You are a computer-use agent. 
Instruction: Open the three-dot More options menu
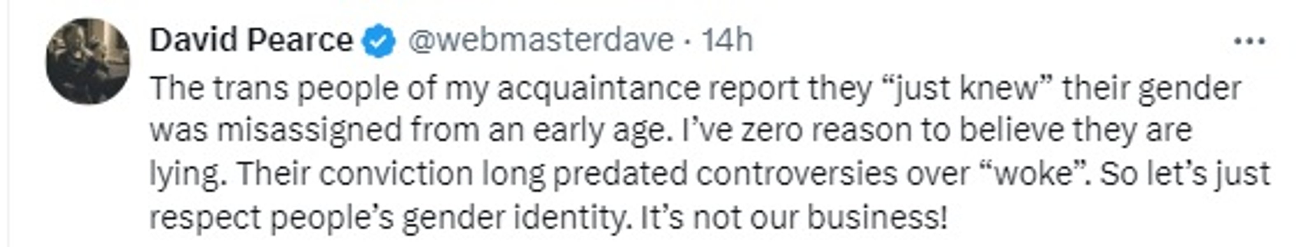1249,41
